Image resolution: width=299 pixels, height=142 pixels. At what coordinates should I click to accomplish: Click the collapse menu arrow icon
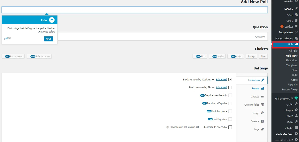coord(296,140)
